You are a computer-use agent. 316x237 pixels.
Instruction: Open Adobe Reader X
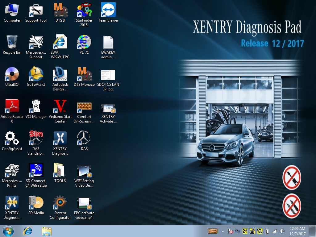click(x=12, y=111)
